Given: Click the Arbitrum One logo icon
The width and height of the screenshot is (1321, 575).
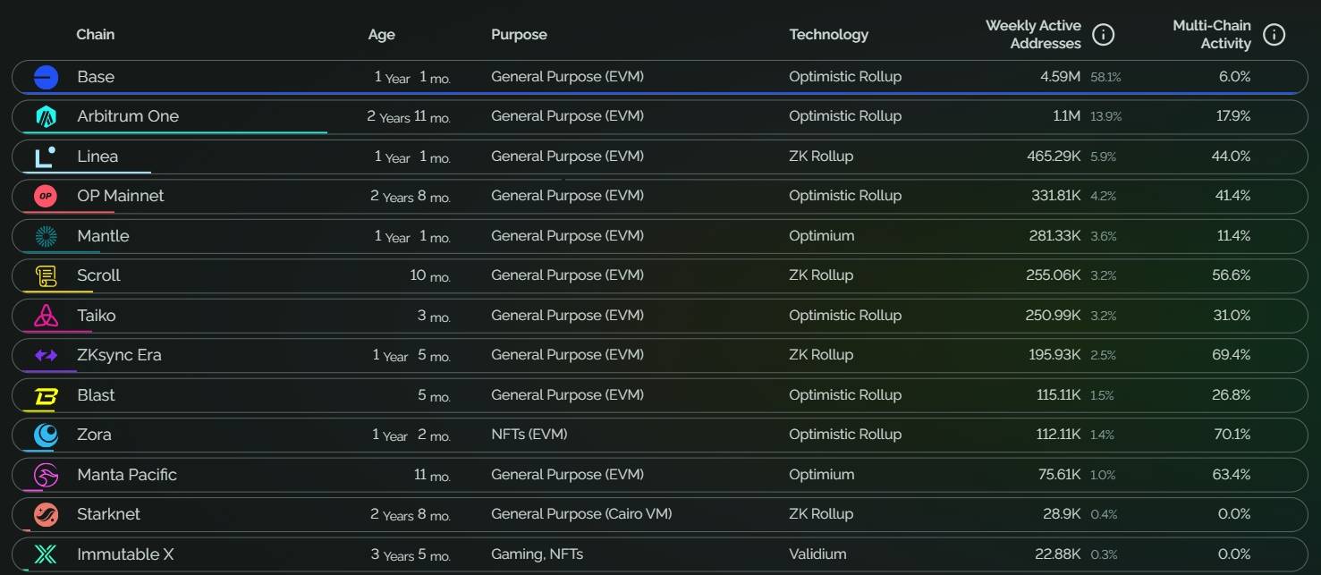Looking at the screenshot, I should tap(46, 116).
